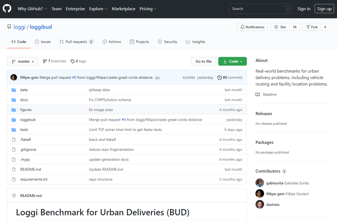Click the bell icon on Notifications
Screen dimensions: 337x222
tap(243, 27)
